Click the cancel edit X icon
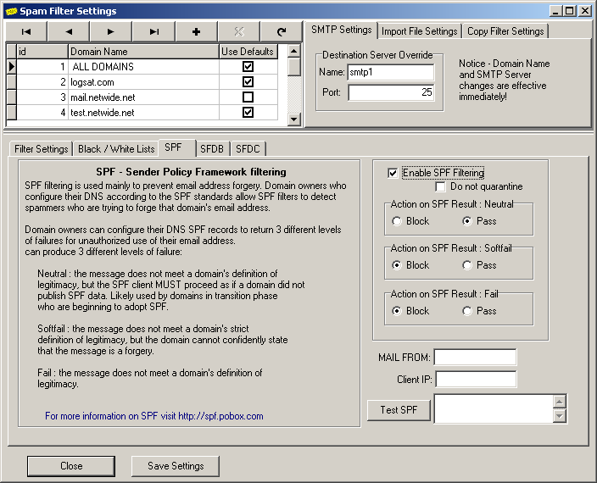The width and height of the screenshot is (597, 483). [x=239, y=31]
